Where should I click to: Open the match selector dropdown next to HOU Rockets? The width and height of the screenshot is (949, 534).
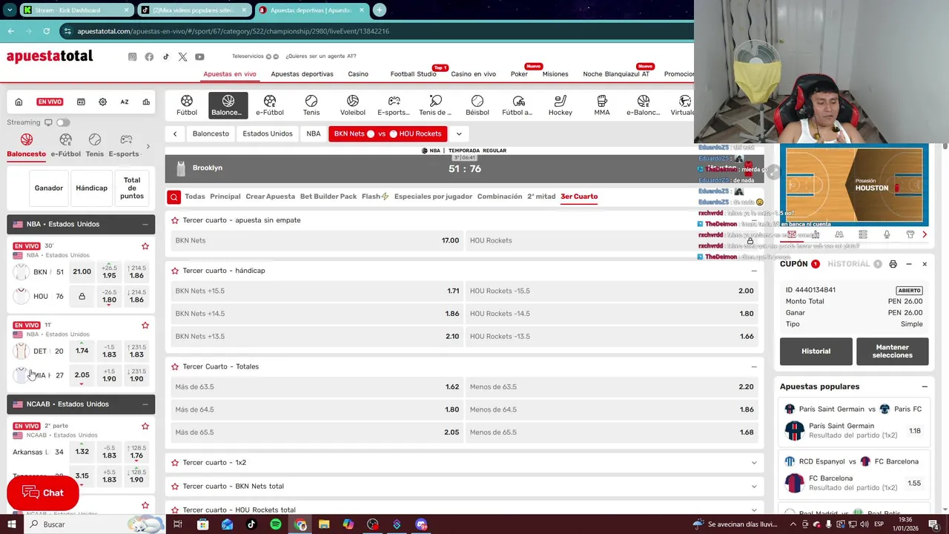459,133
